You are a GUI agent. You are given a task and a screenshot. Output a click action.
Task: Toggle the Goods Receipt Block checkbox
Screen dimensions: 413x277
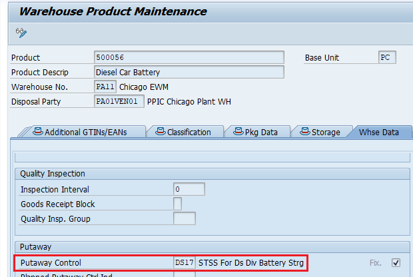pos(177,204)
